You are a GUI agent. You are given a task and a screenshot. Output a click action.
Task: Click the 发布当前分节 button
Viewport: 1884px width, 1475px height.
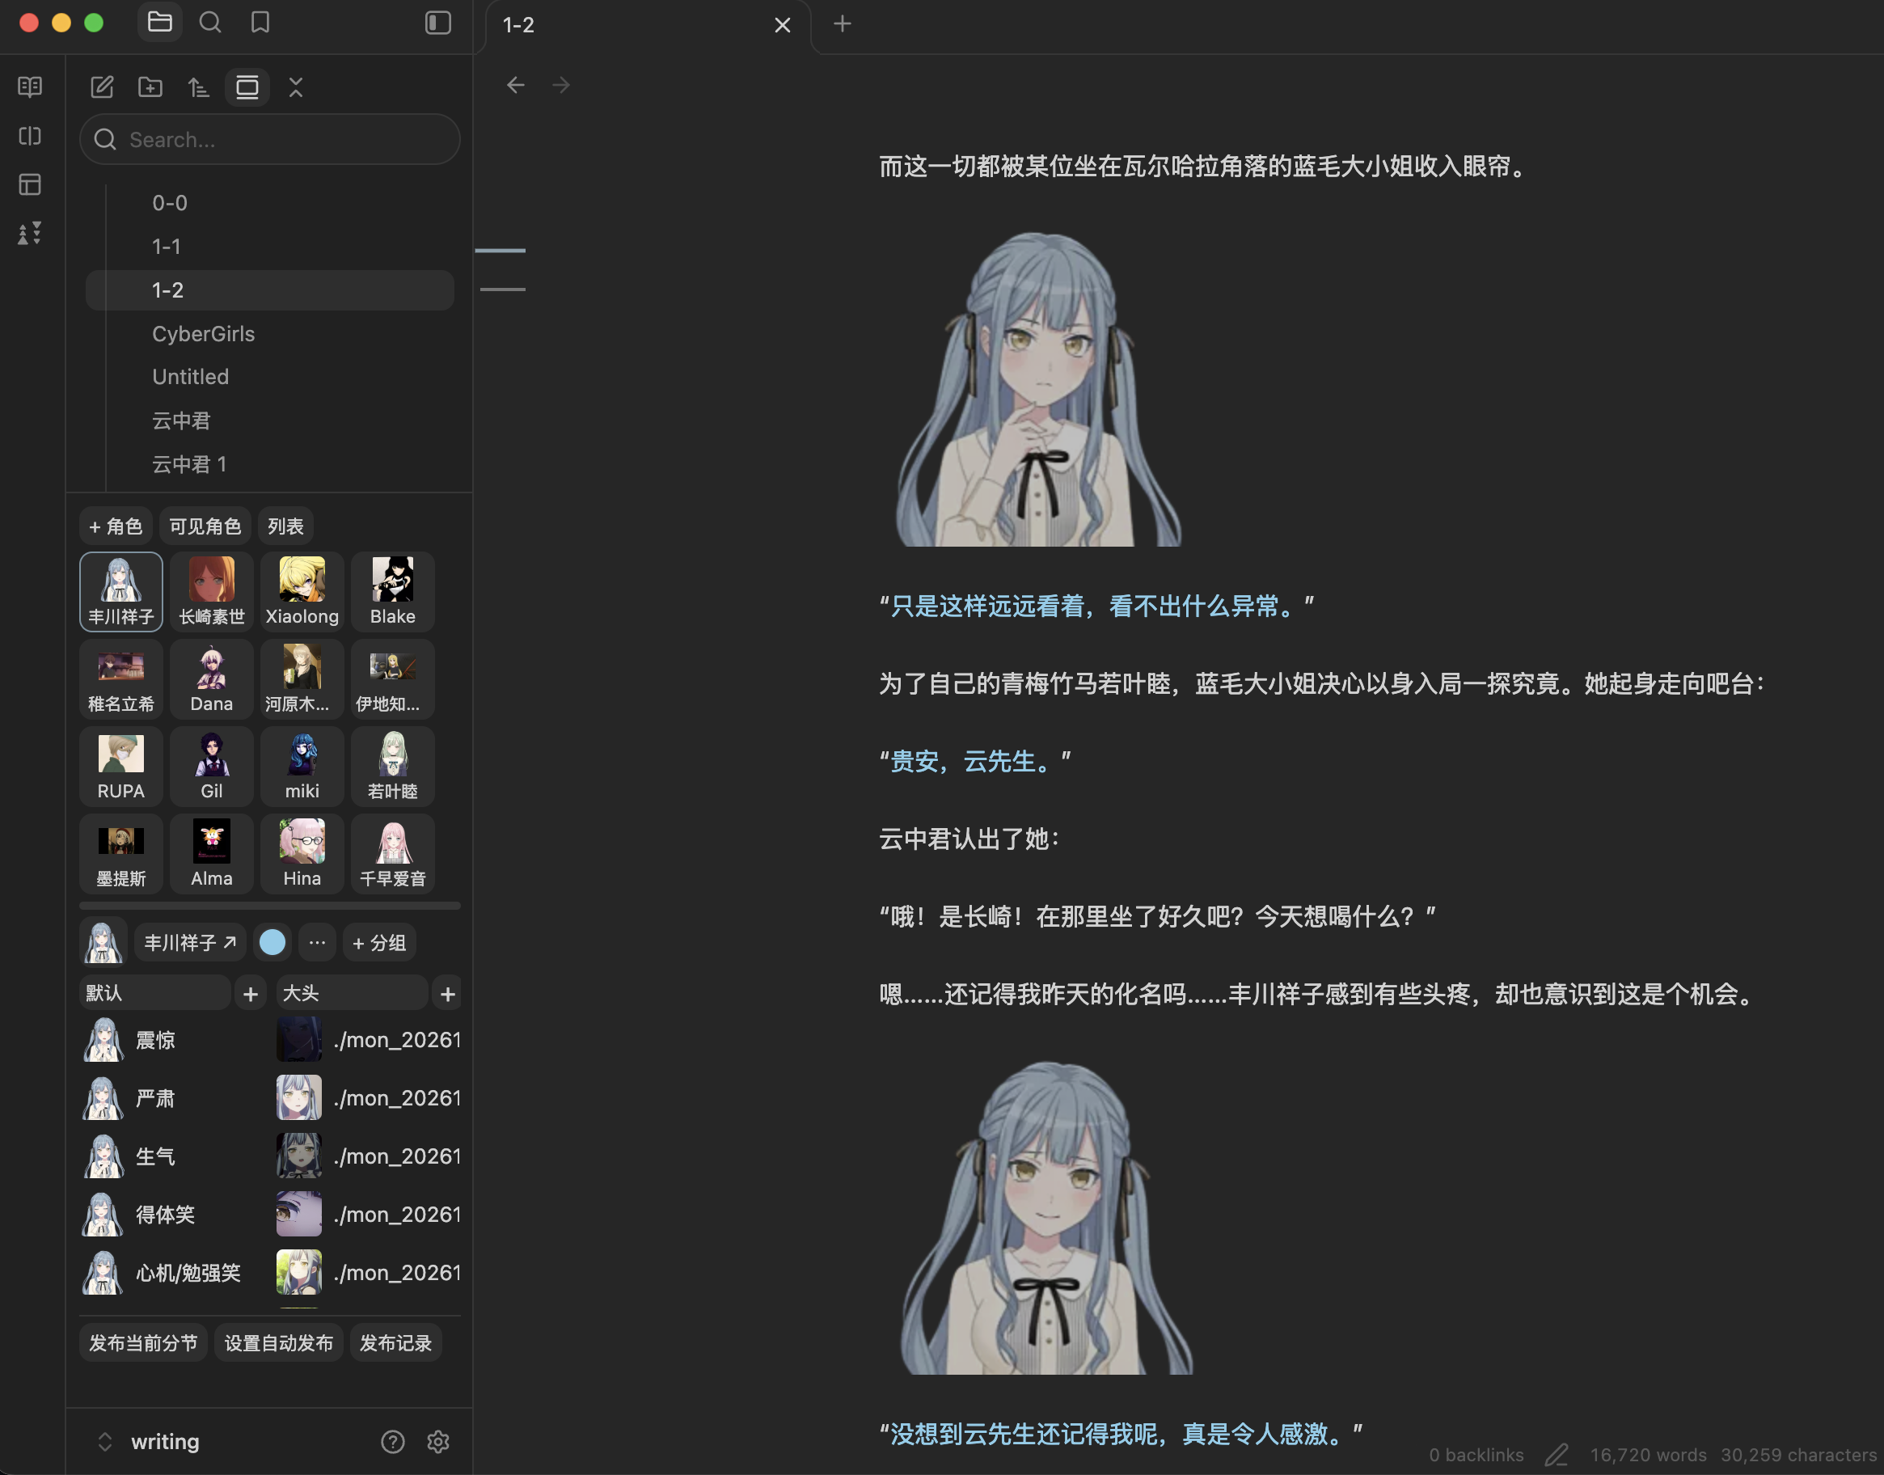(x=143, y=1343)
